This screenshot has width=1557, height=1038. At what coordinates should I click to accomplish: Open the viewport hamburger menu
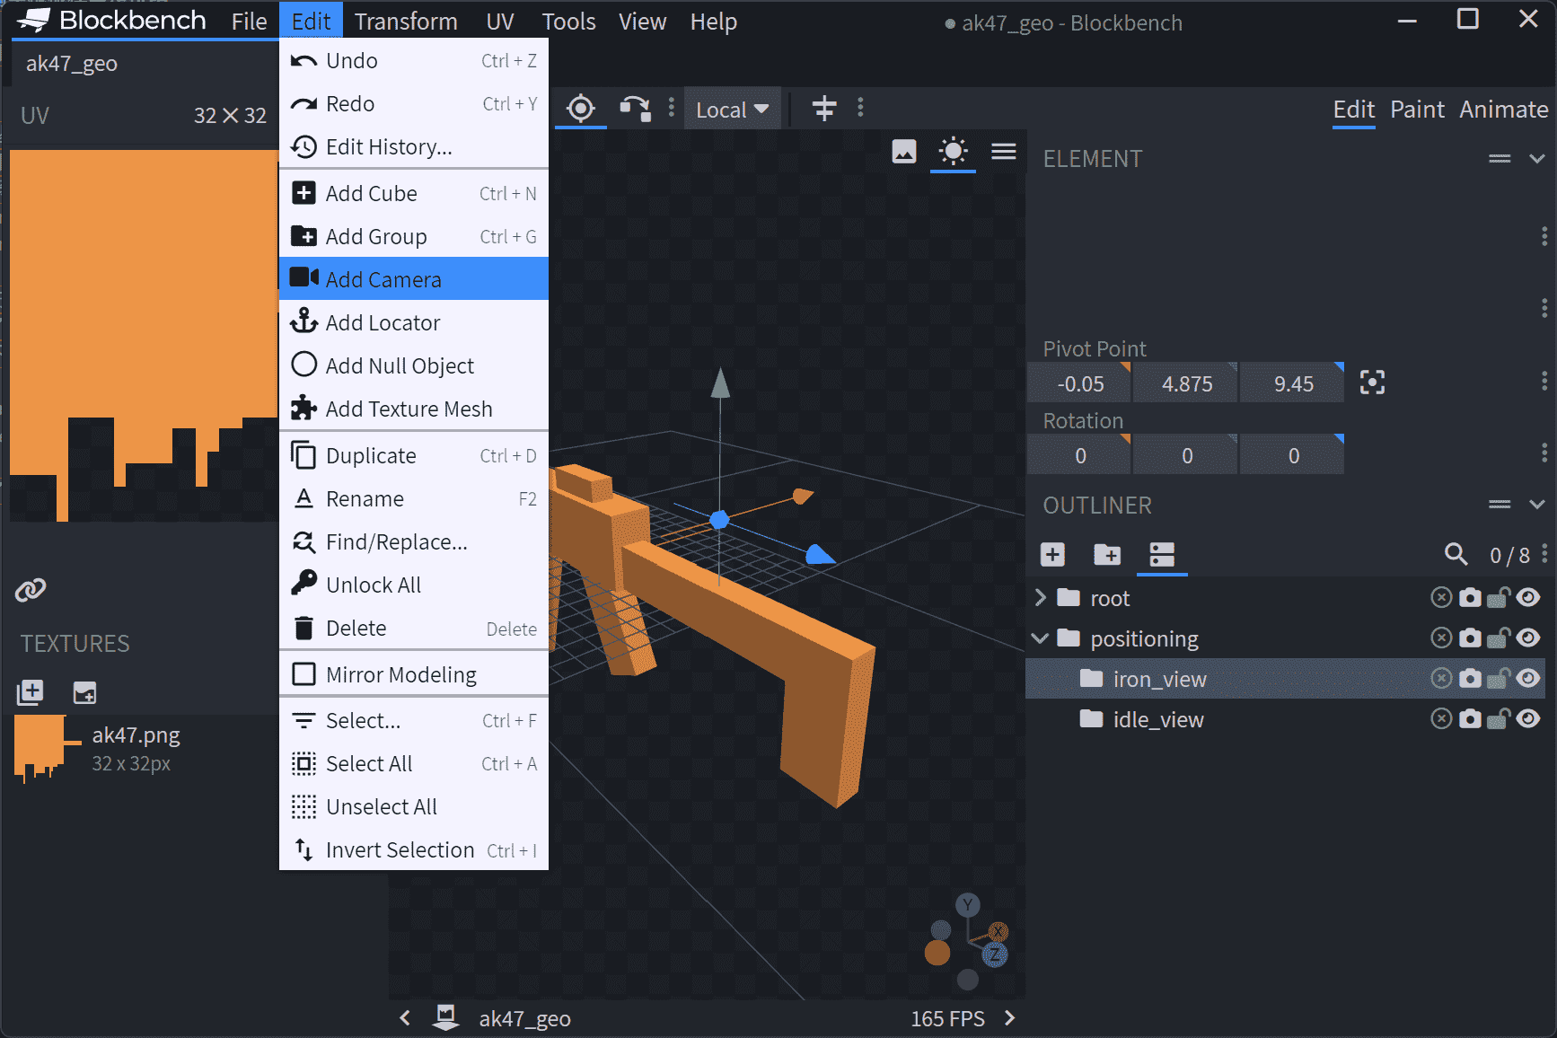[1004, 152]
